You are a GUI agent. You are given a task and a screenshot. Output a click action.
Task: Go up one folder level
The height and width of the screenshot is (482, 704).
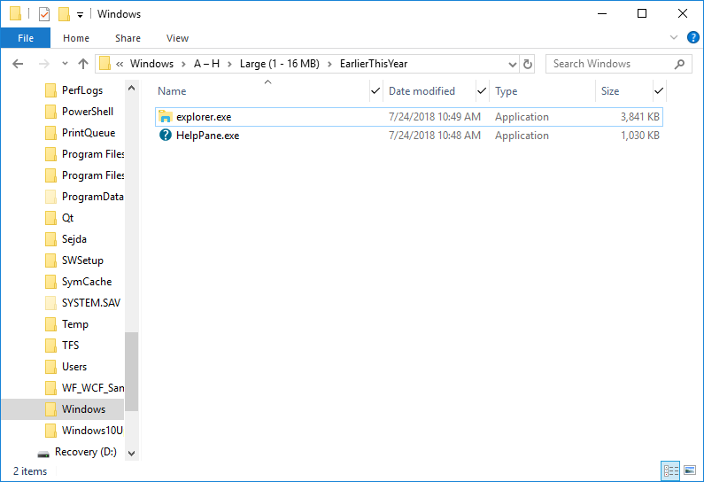click(83, 64)
